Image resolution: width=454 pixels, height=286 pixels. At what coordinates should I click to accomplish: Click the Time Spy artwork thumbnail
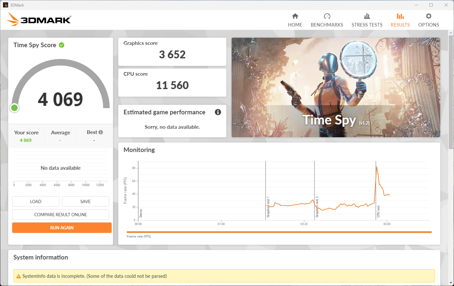[x=336, y=87]
